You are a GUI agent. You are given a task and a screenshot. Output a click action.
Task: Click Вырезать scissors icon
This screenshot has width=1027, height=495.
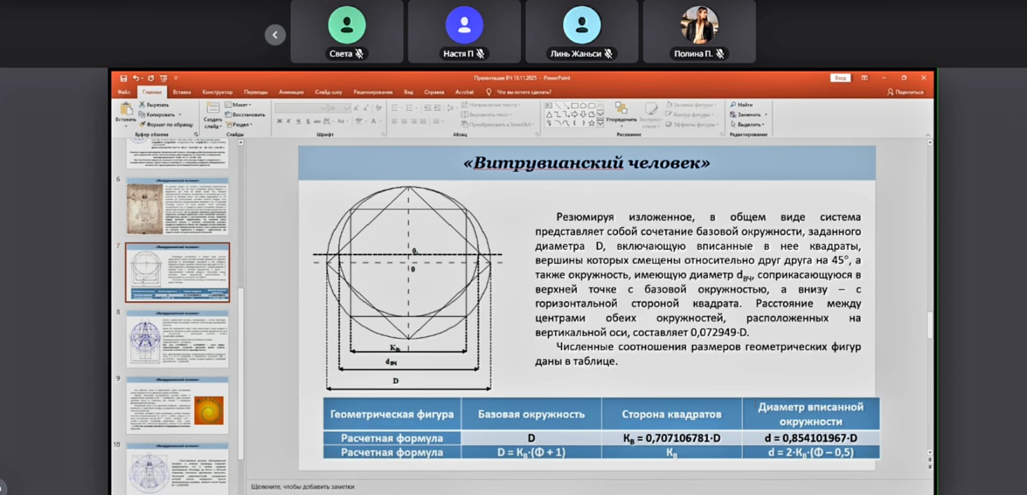(142, 105)
